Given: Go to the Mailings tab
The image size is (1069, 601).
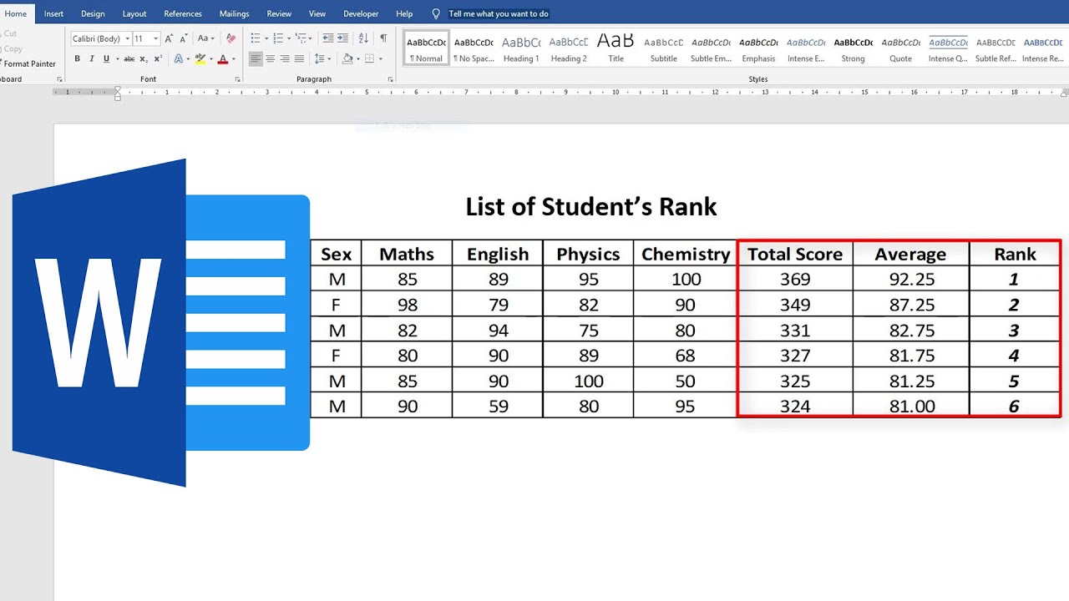Looking at the screenshot, I should tap(234, 14).
